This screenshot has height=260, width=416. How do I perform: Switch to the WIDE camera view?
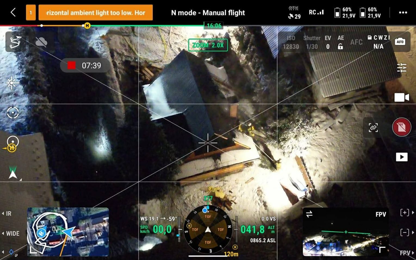(x=12, y=233)
